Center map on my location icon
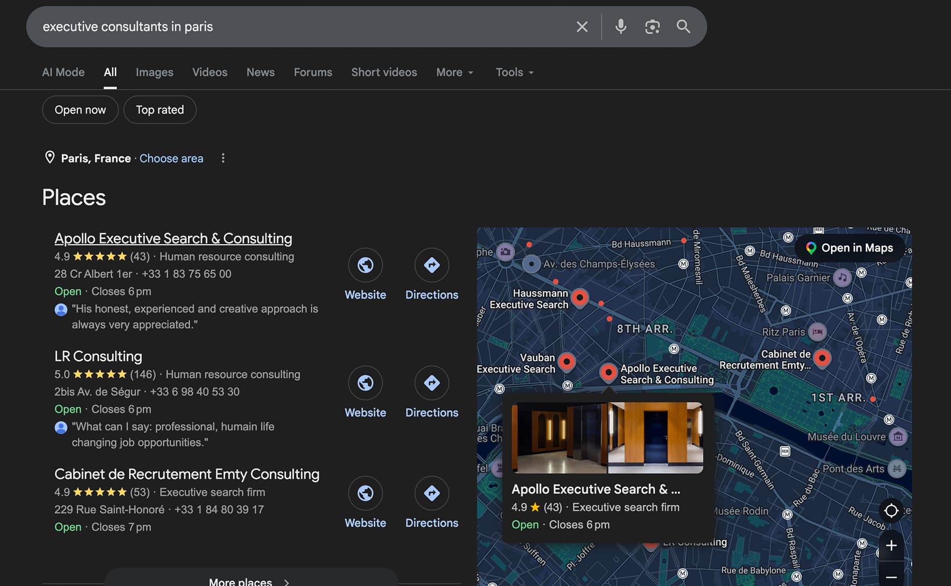The image size is (951, 586). tap(891, 511)
